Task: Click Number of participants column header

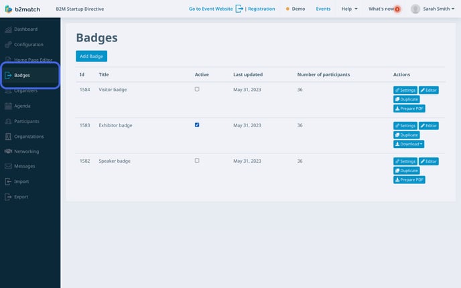Action: (324, 74)
